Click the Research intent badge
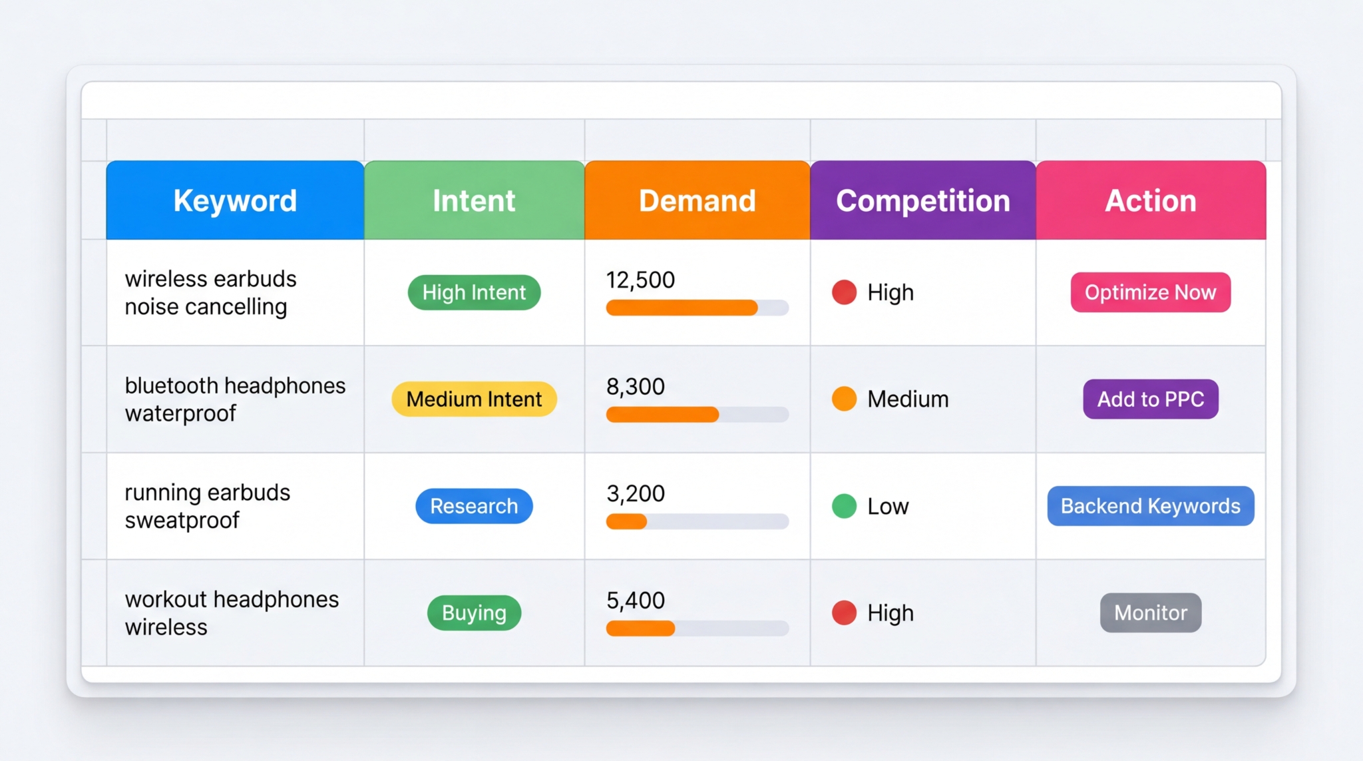This screenshot has height=761, width=1363. tap(473, 506)
